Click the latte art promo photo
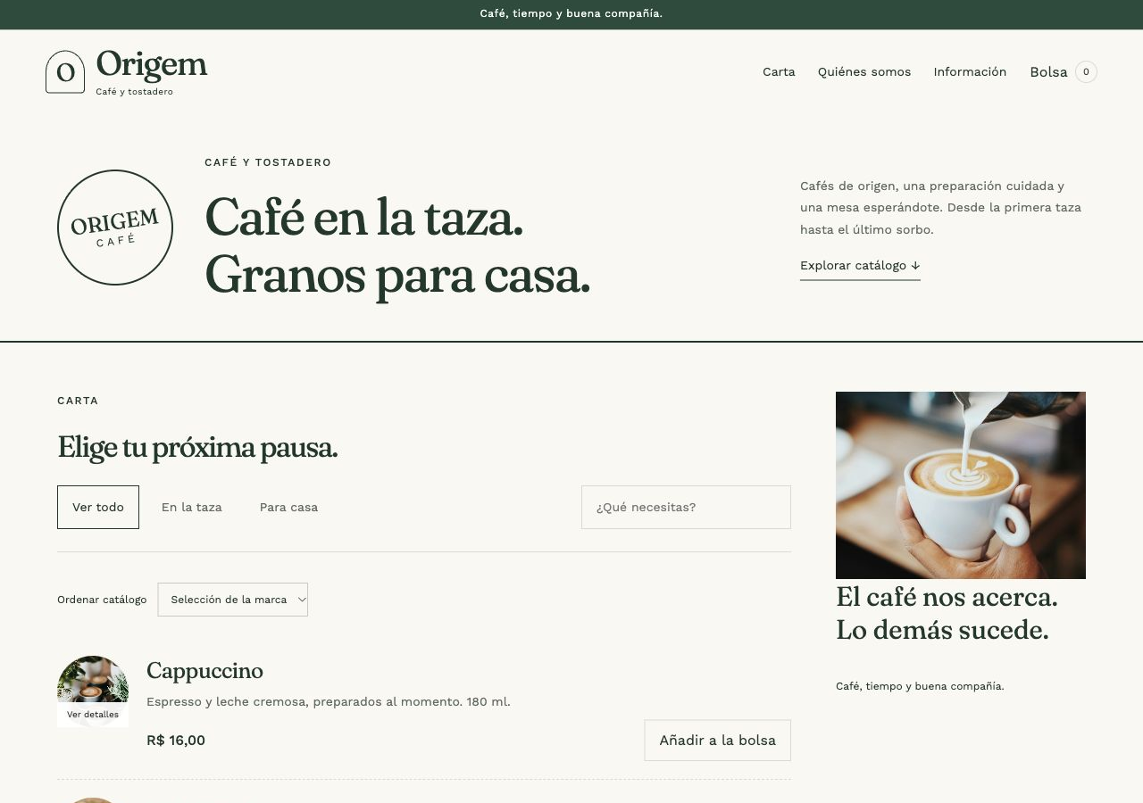The width and height of the screenshot is (1143, 803). (x=961, y=485)
